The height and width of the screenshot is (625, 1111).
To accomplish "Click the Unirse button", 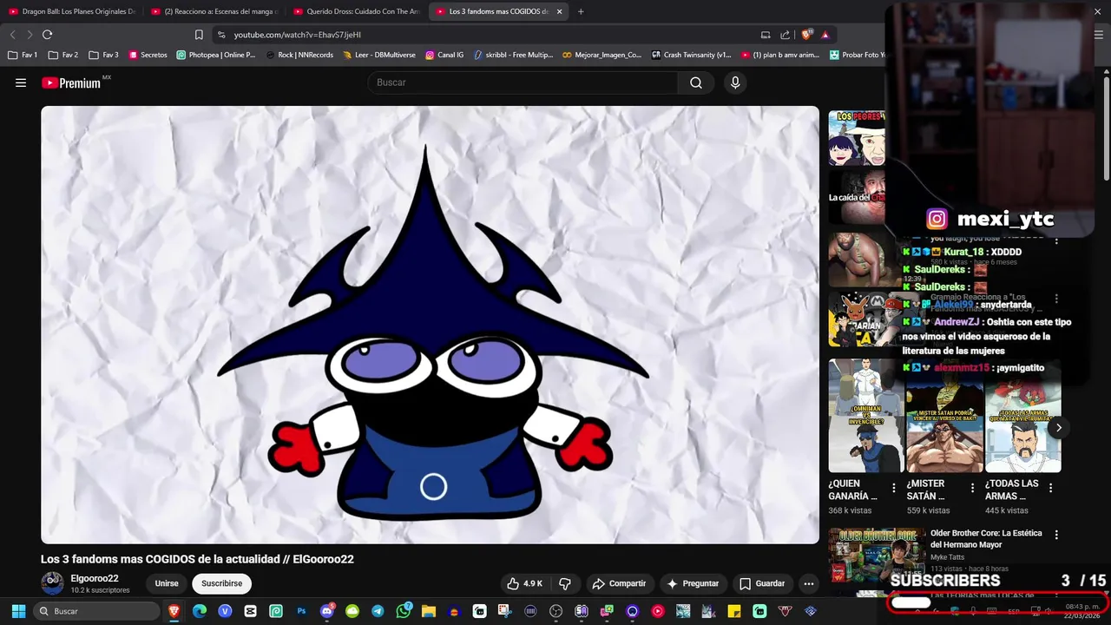I will [167, 583].
